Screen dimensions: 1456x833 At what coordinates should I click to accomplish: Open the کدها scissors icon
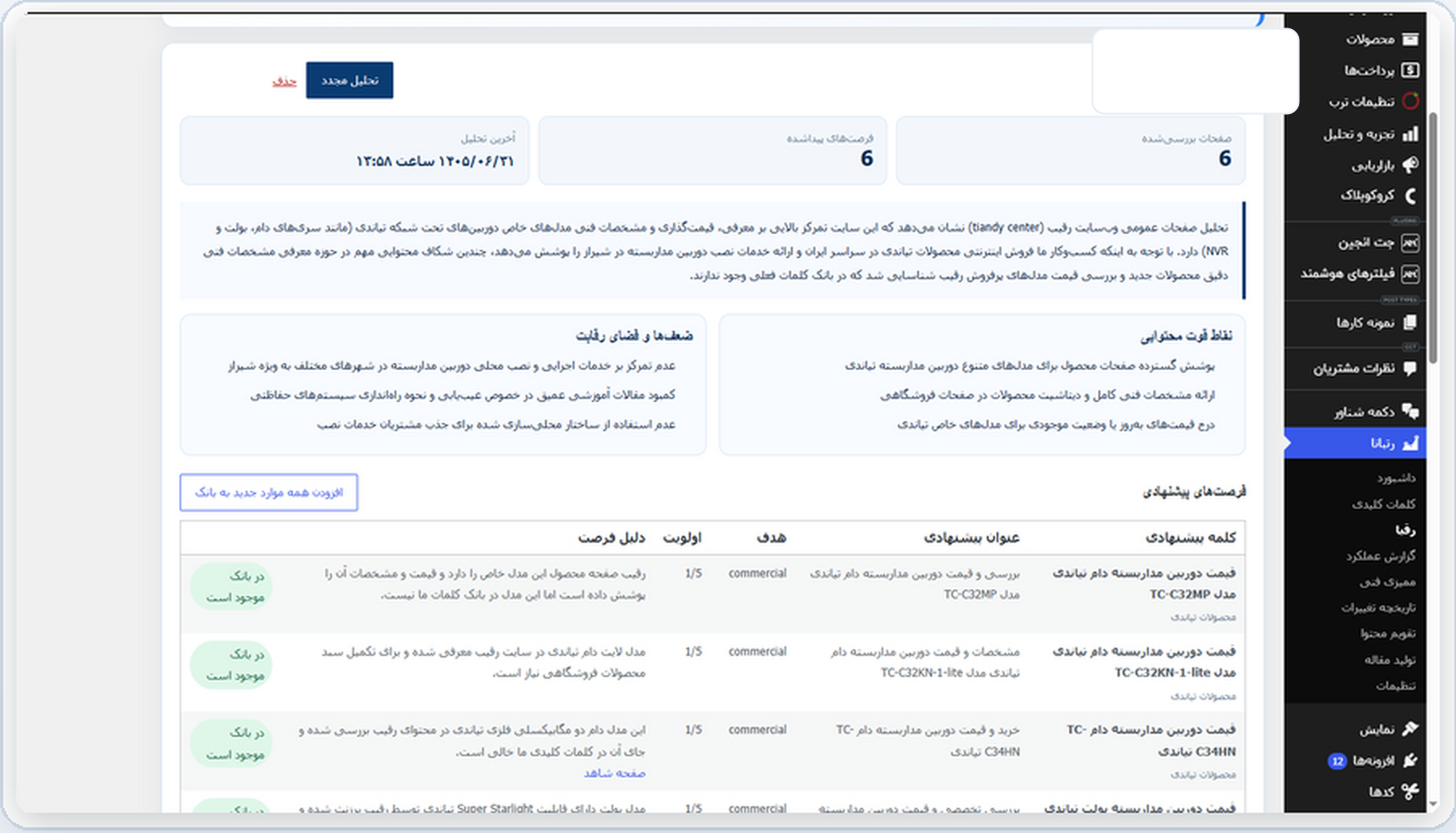(1410, 792)
